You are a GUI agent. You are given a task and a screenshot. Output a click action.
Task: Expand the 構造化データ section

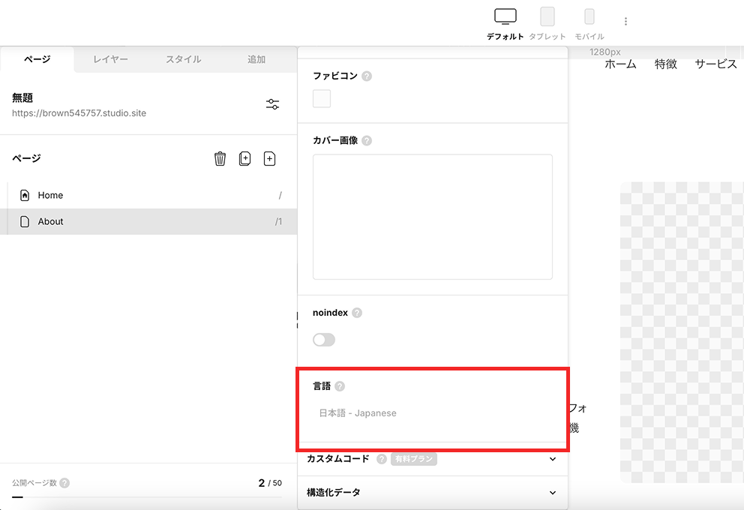pyautogui.click(x=553, y=493)
